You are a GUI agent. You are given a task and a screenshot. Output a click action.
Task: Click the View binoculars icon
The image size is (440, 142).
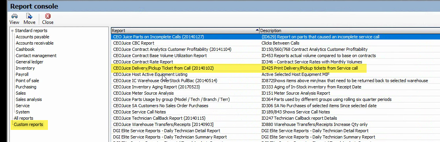[x=14, y=16]
